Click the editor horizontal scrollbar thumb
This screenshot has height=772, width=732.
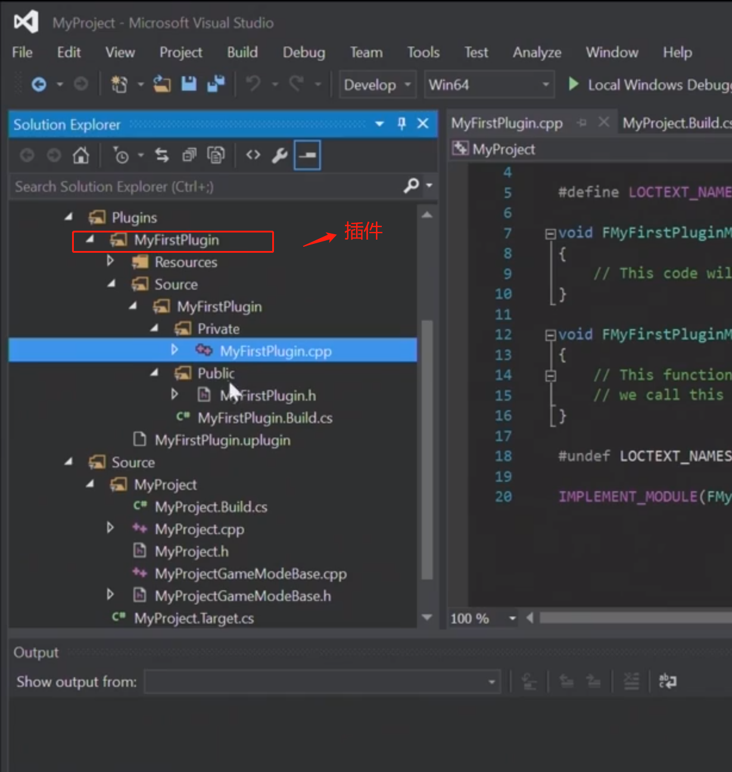click(x=636, y=618)
